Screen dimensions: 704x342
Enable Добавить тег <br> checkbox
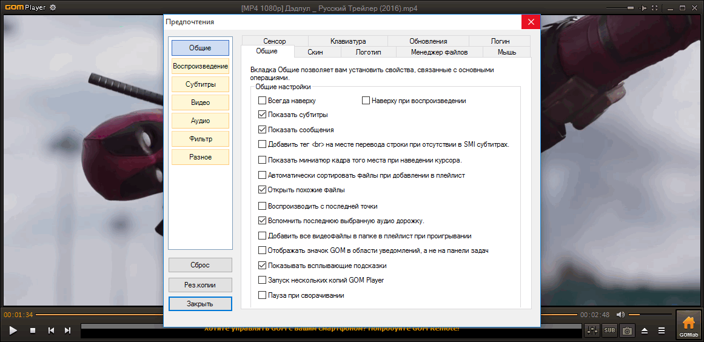[262, 144]
